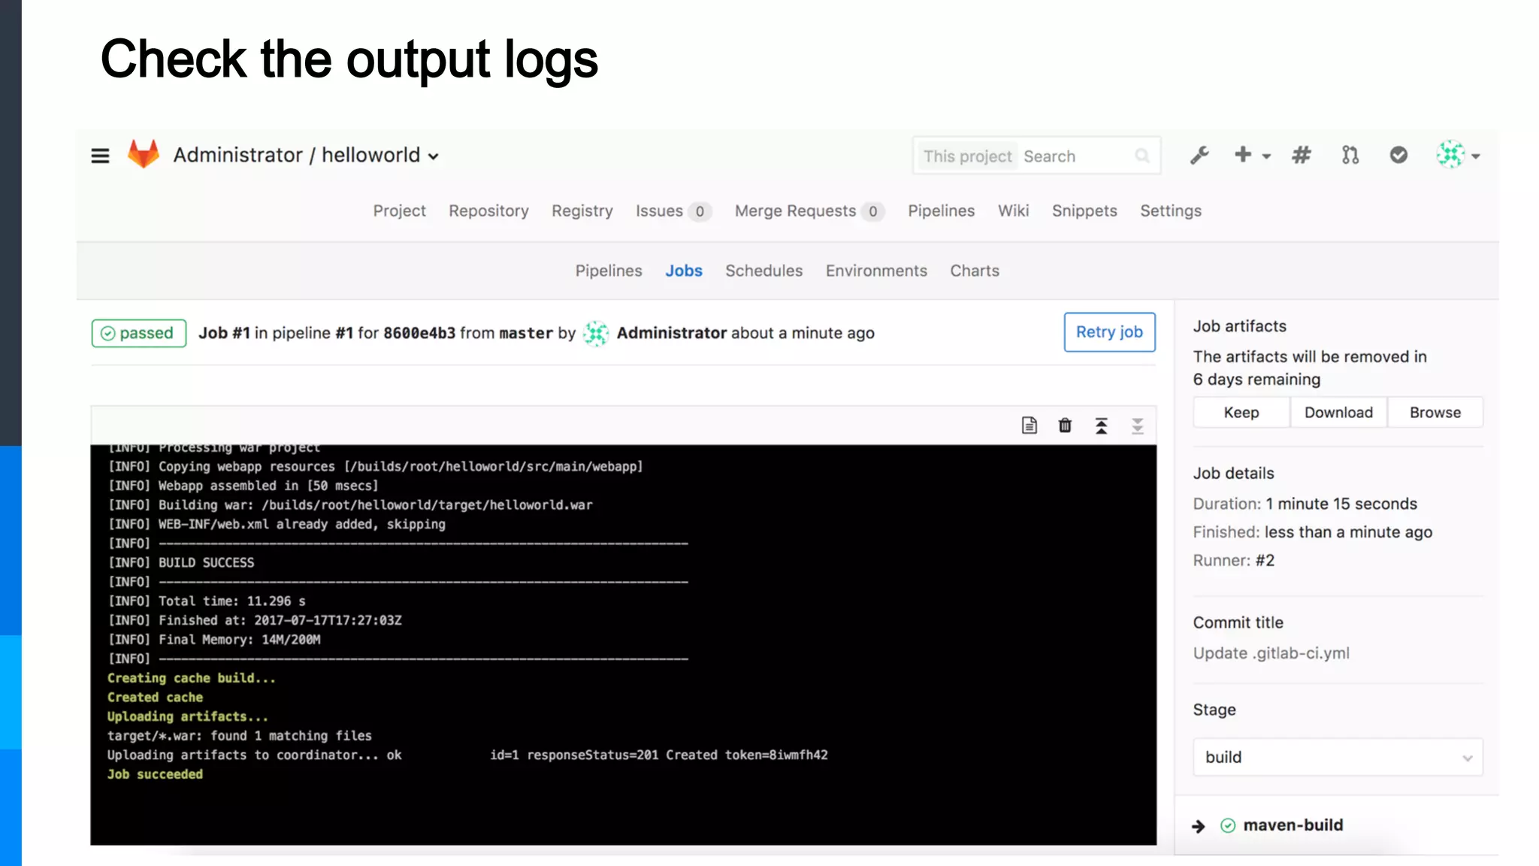Click 'Job succeeded' log line
Image resolution: width=1539 pixels, height=866 pixels.
tap(155, 774)
